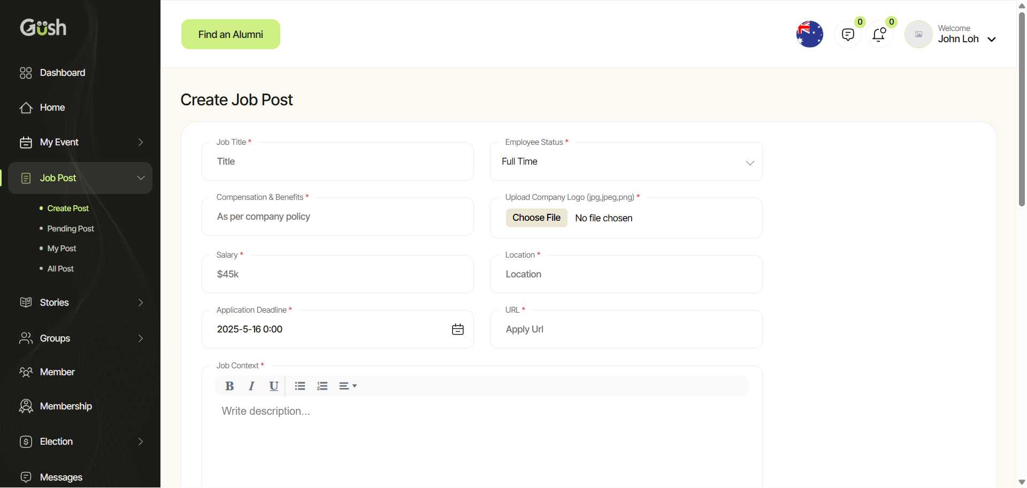Toggle underline formatting in Job Context
1027x488 pixels.
click(x=274, y=386)
